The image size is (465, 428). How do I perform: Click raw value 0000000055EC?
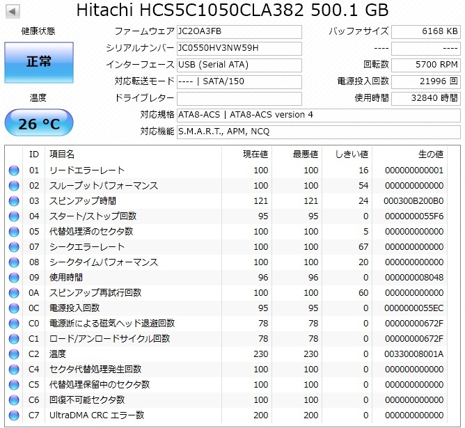click(x=414, y=308)
